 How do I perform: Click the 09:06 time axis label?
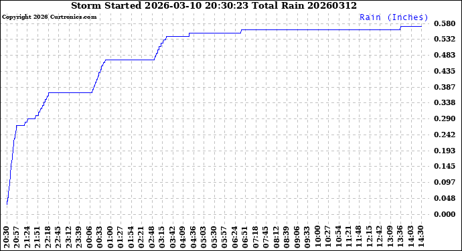coord(297,237)
